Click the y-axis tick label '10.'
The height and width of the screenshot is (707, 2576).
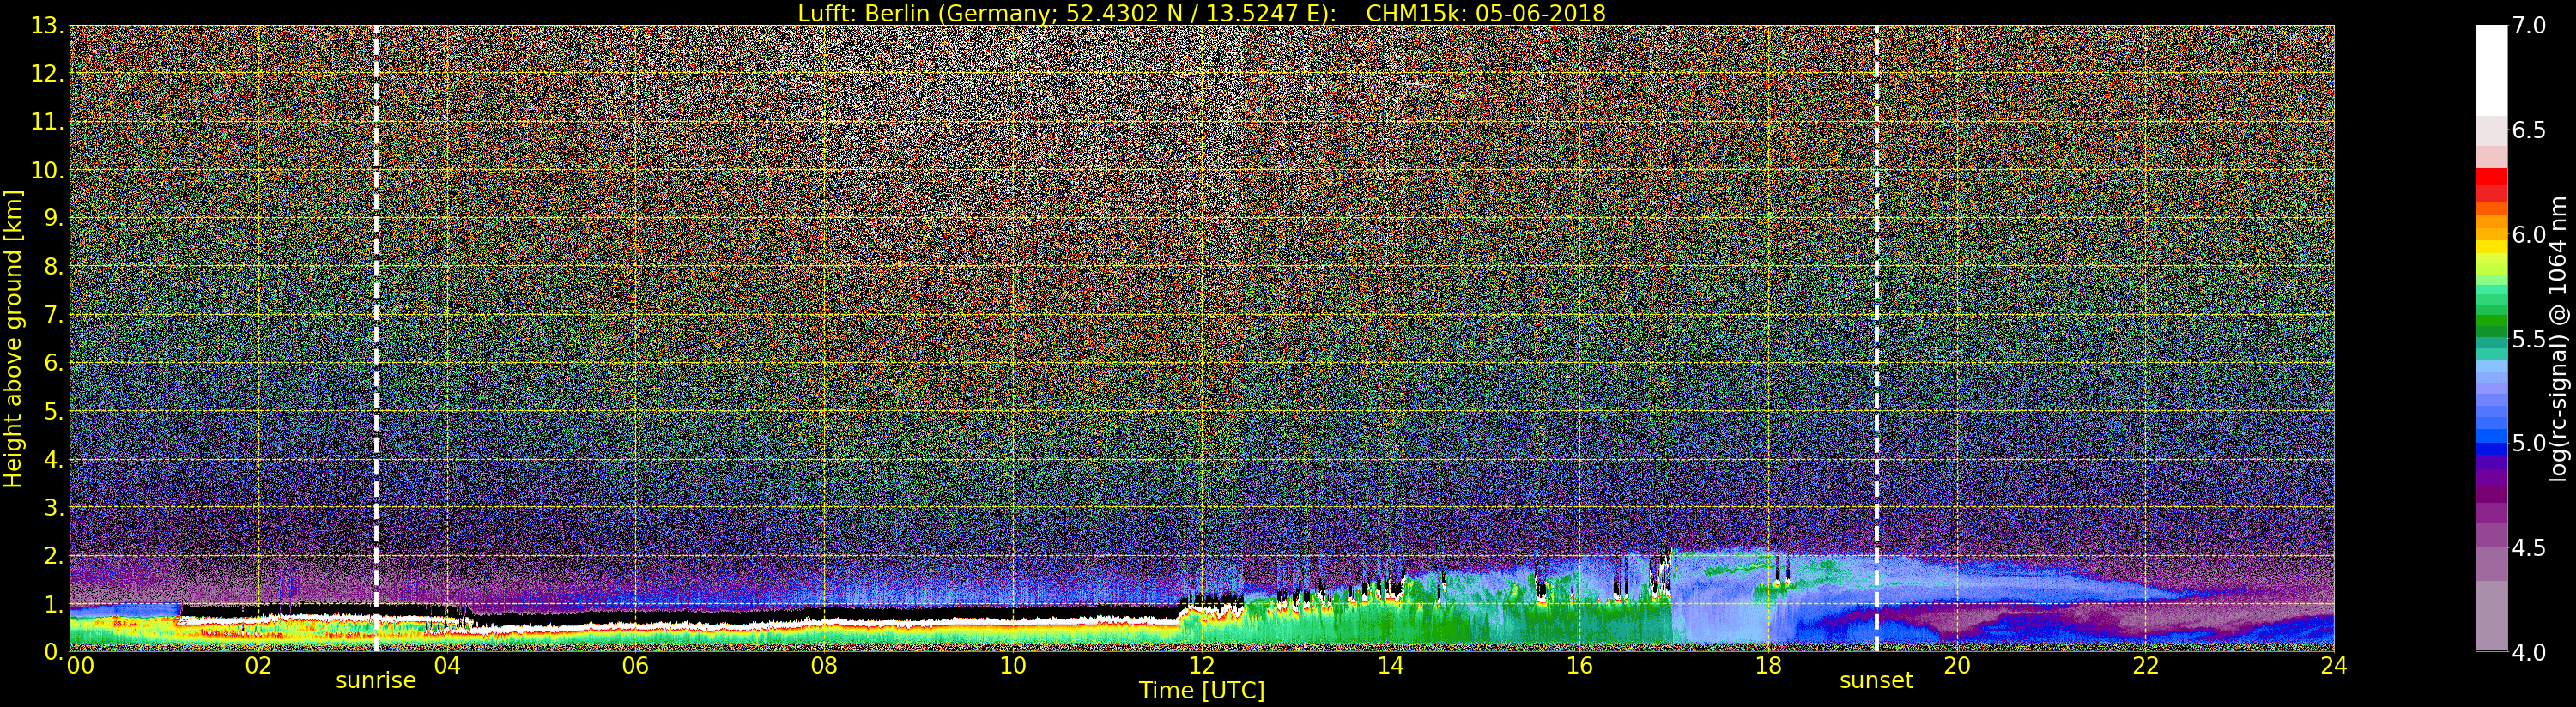pyautogui.click(x=47, y=170)
